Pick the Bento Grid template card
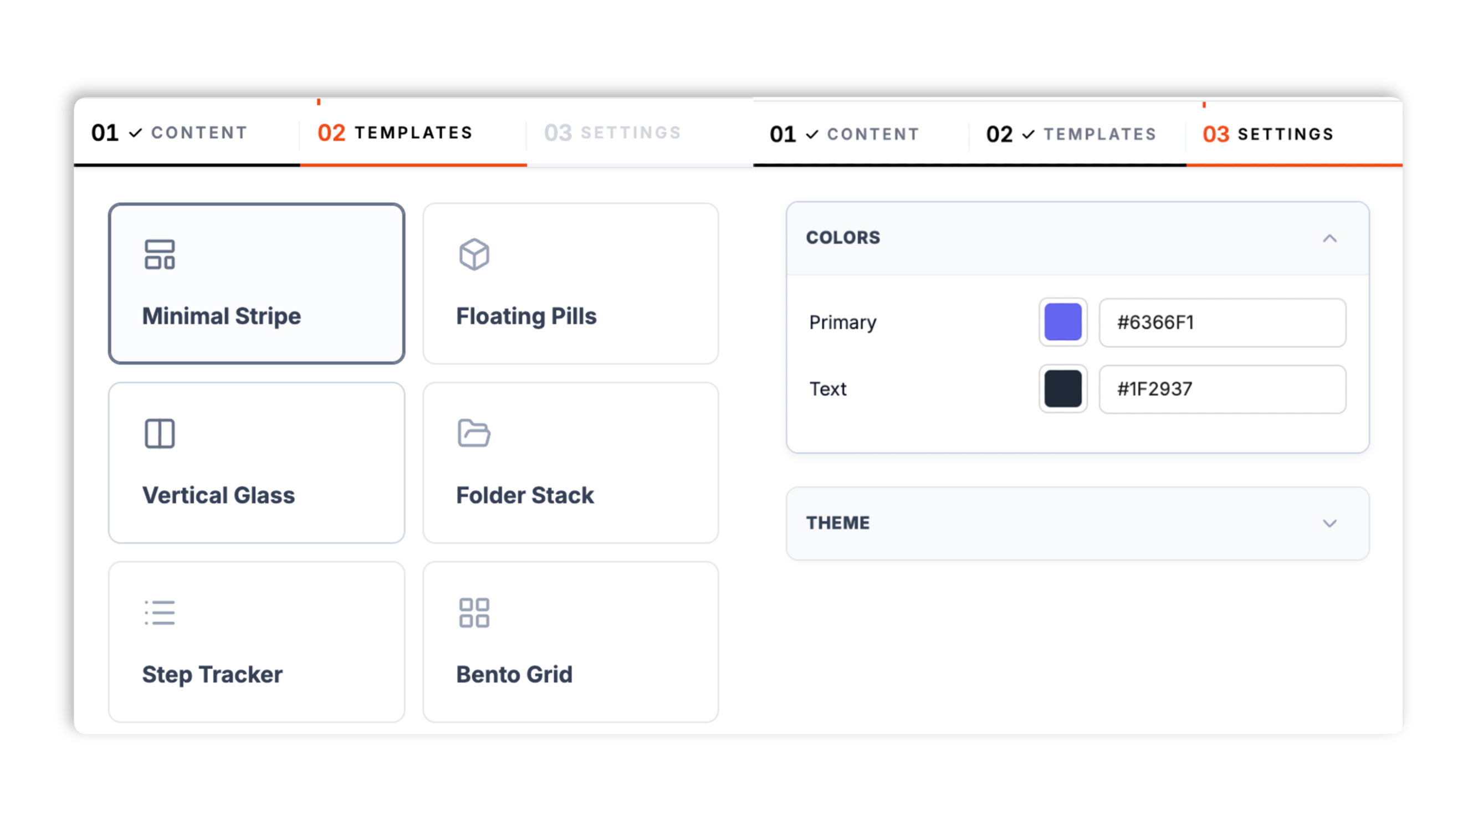Screen dimensions: 1478x831 click(x=570, y=642)
